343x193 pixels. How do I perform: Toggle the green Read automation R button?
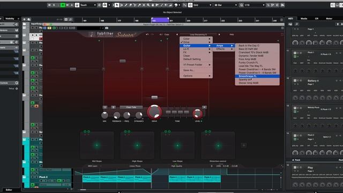pyautogui.click(x=63, y=5)
